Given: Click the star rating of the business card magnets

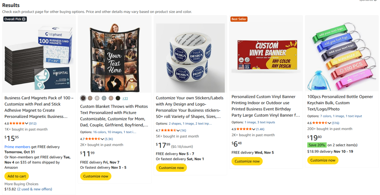Looking at the screenshot, I should tap(17, 124).
